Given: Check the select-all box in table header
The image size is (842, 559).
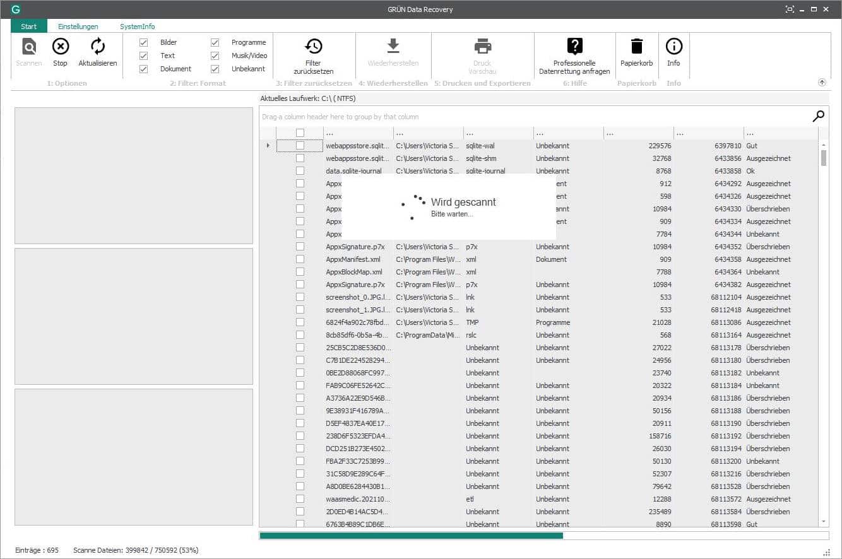Looking at the screenshot, I should click(x=300, y=133).
